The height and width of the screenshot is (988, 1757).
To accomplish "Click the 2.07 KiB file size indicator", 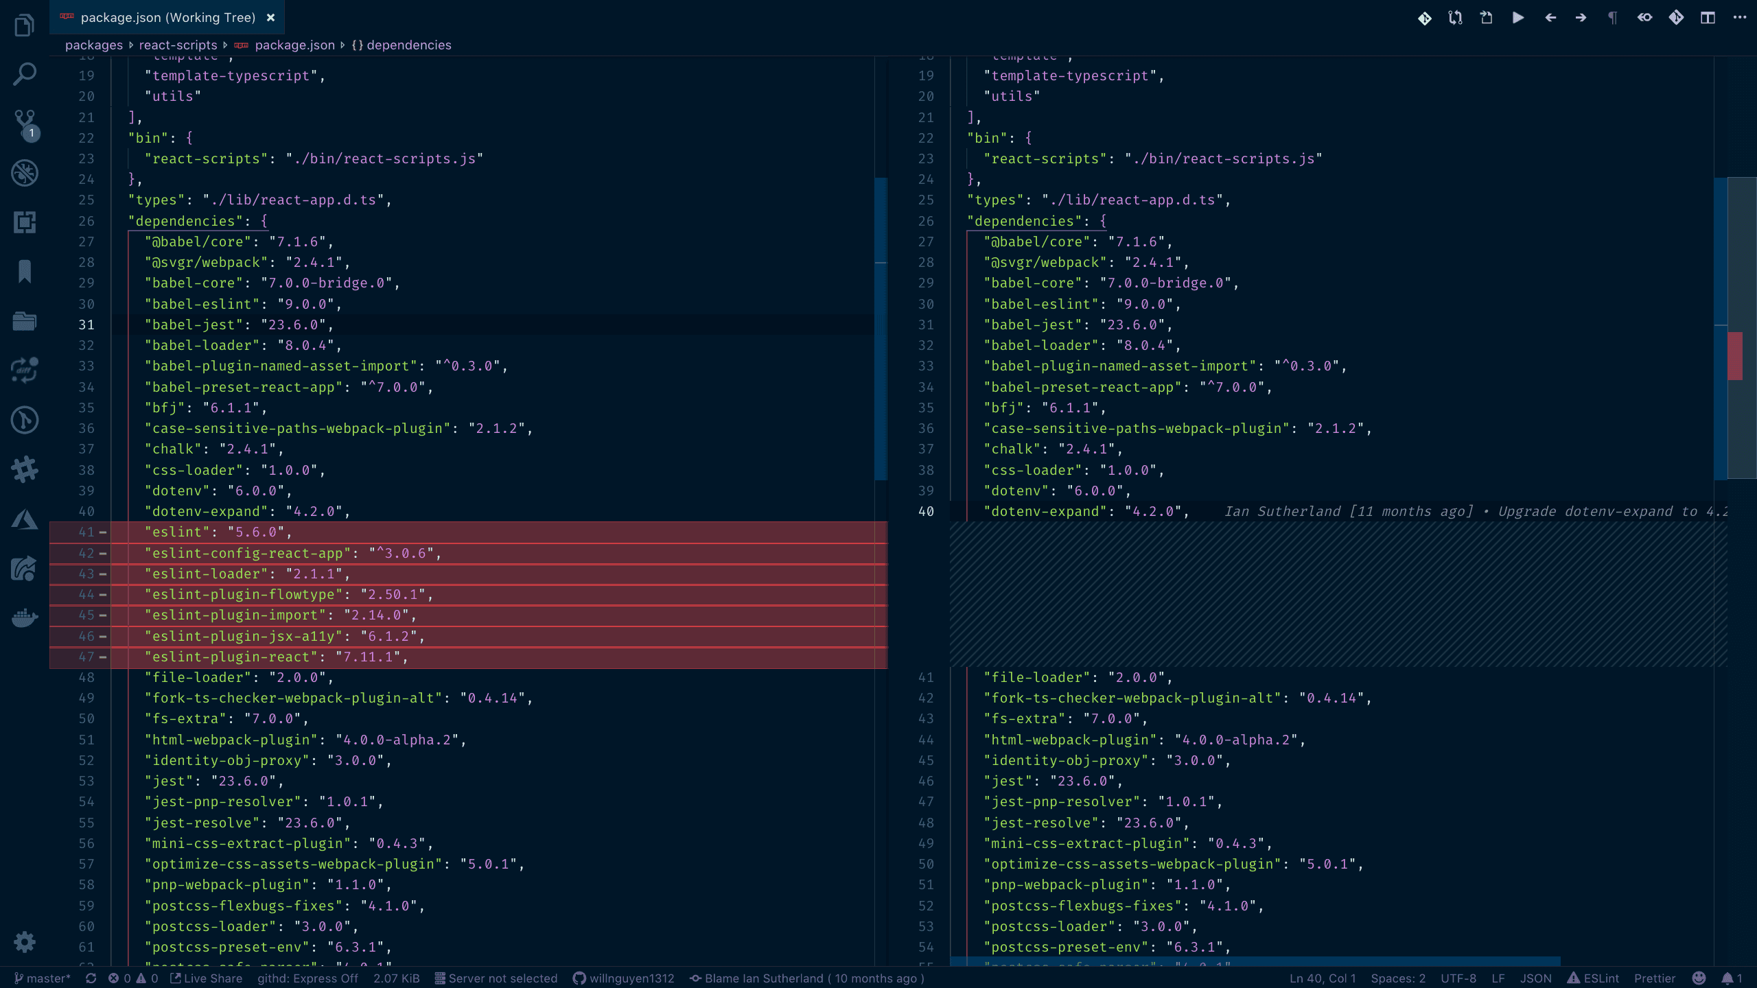I will [396, 978].
